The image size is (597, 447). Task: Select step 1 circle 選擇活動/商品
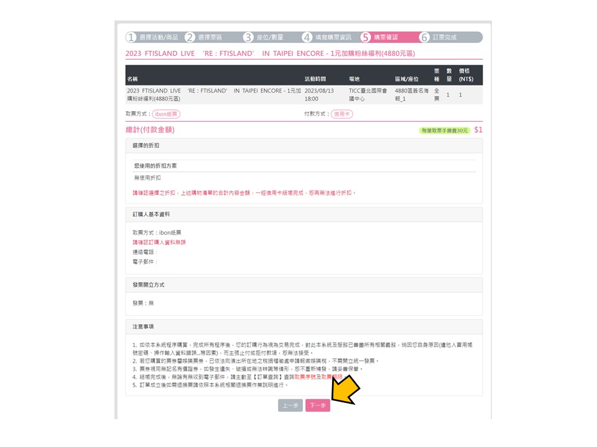[x=131, y=37]
